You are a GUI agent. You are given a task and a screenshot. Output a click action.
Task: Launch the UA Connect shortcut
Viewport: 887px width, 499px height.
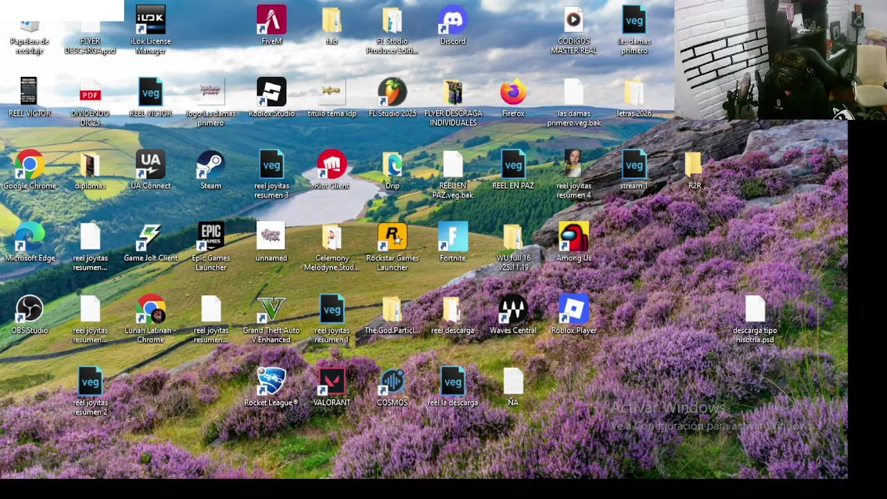(x=150, y=165)
